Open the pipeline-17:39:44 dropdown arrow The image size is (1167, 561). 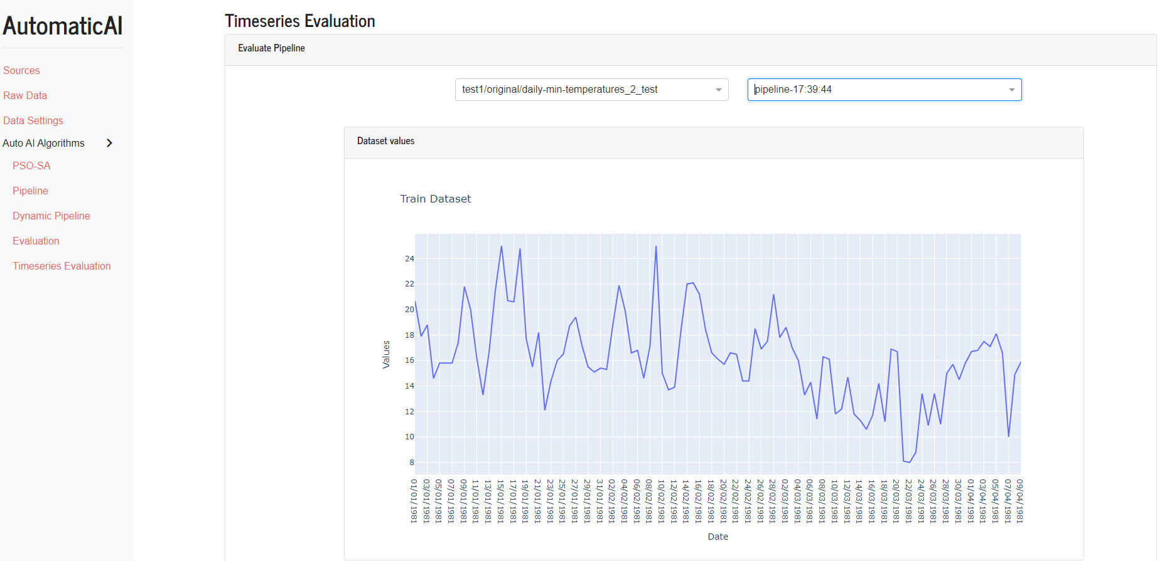[1012, 90]
